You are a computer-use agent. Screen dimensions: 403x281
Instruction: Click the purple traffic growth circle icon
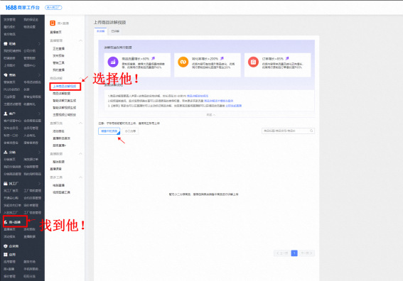(113, 62)
